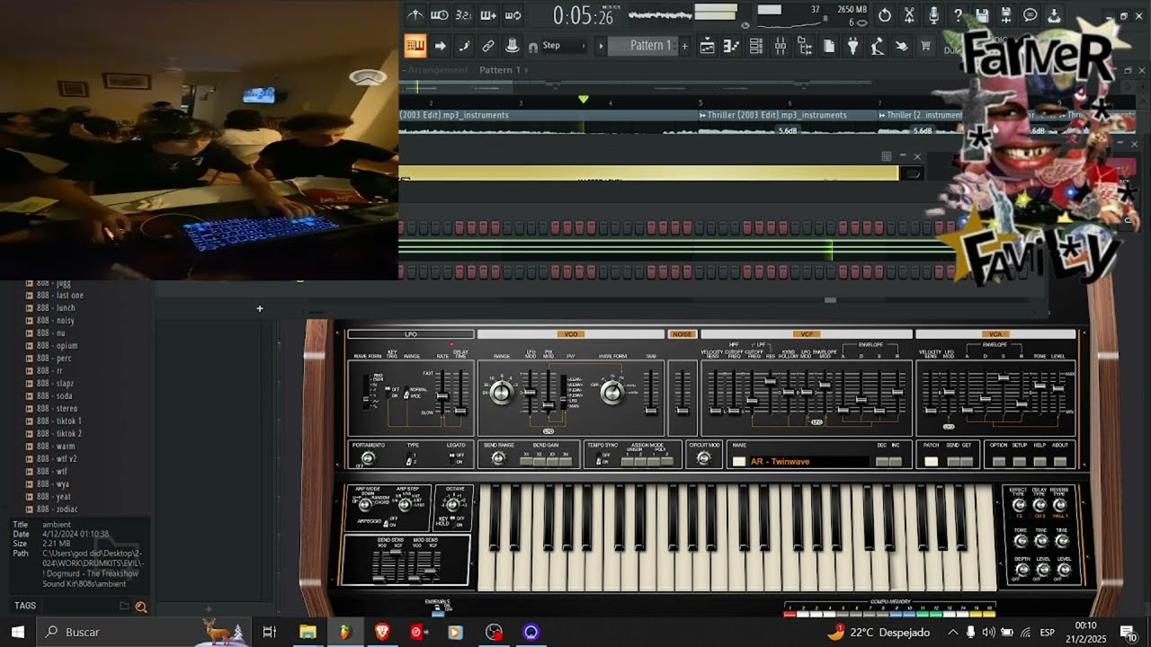
Task: Click the PATCH button on the synth
Action: tap(931, 461)
